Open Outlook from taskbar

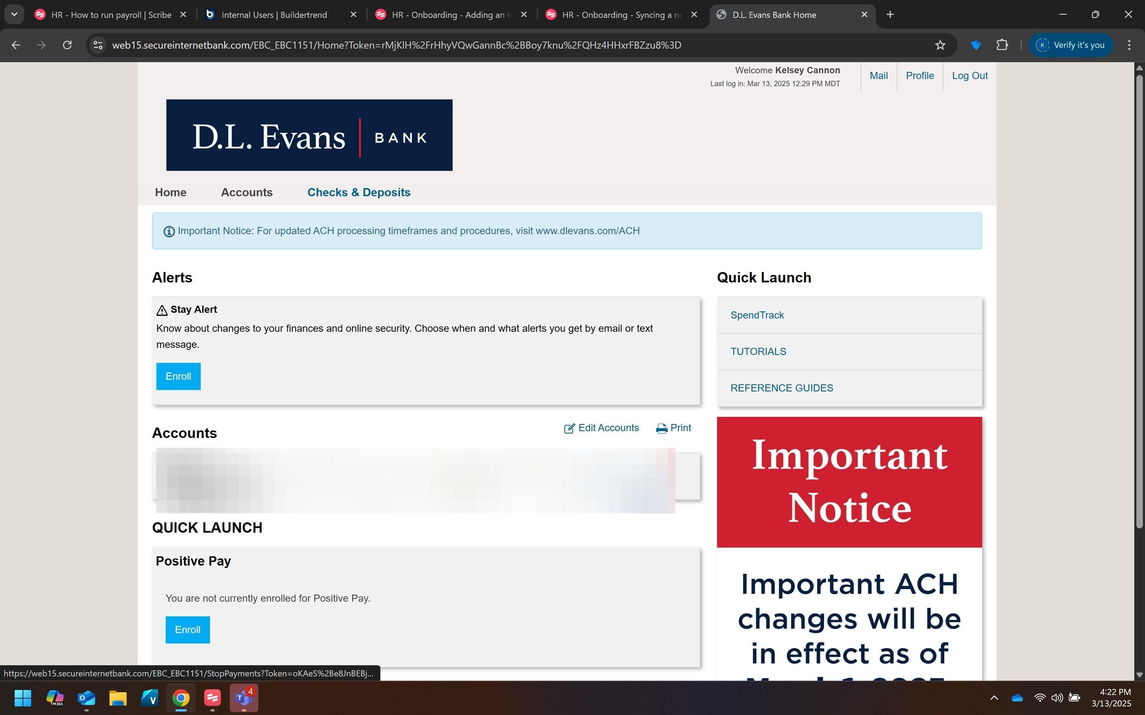87,697
